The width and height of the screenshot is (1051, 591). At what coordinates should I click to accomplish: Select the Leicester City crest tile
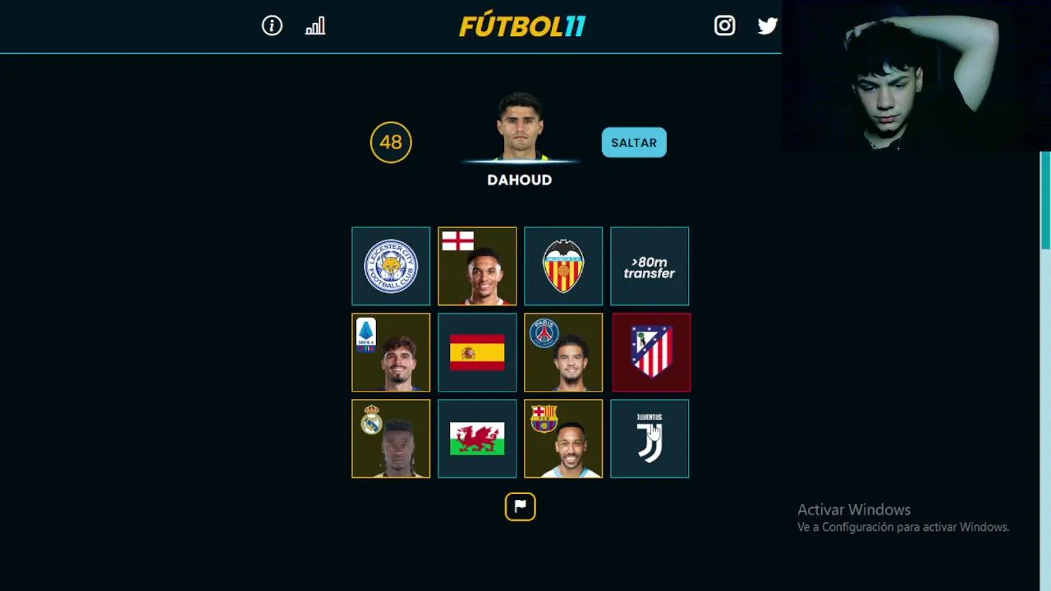(391, 266)
